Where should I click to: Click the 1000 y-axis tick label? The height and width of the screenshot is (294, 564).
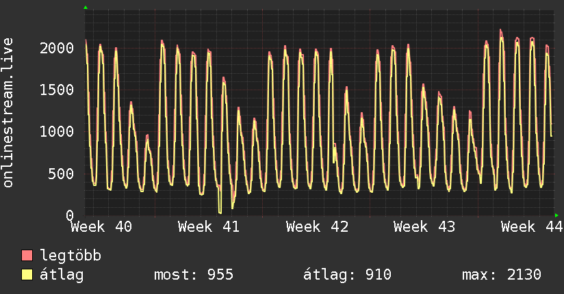pos(57,131)
